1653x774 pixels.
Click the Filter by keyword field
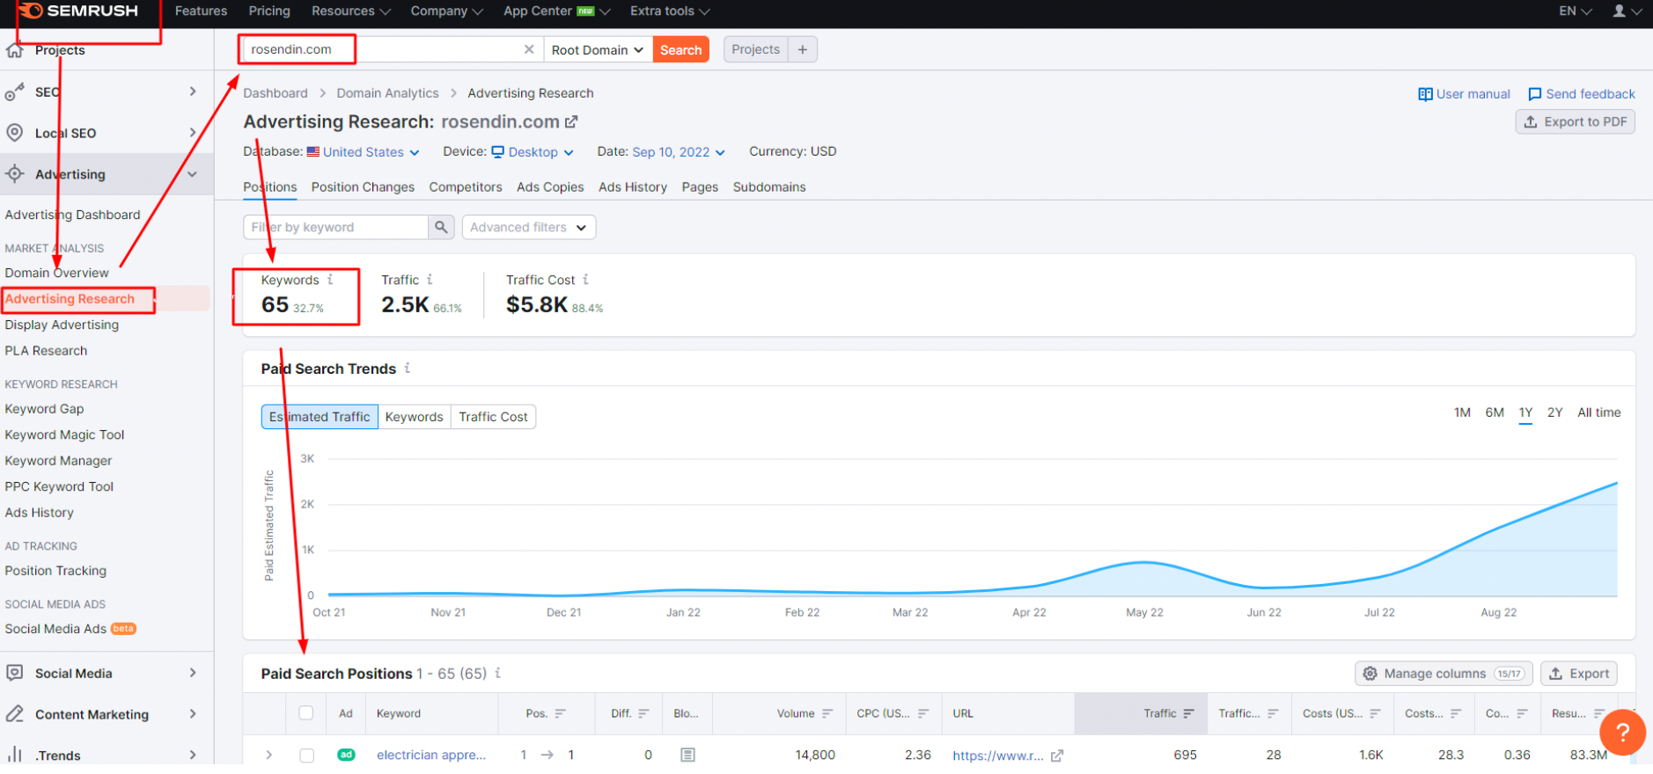tap(335, 227)
